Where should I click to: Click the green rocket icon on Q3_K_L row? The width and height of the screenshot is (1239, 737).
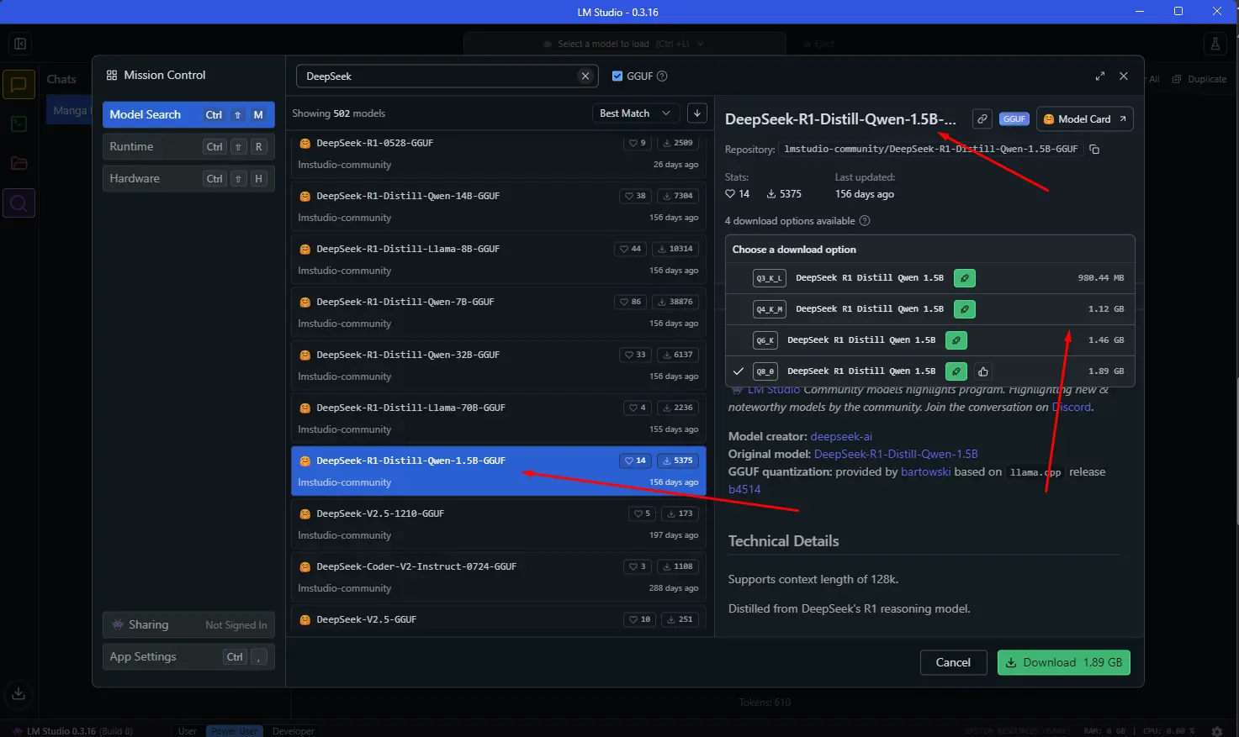tap(965, 278)
